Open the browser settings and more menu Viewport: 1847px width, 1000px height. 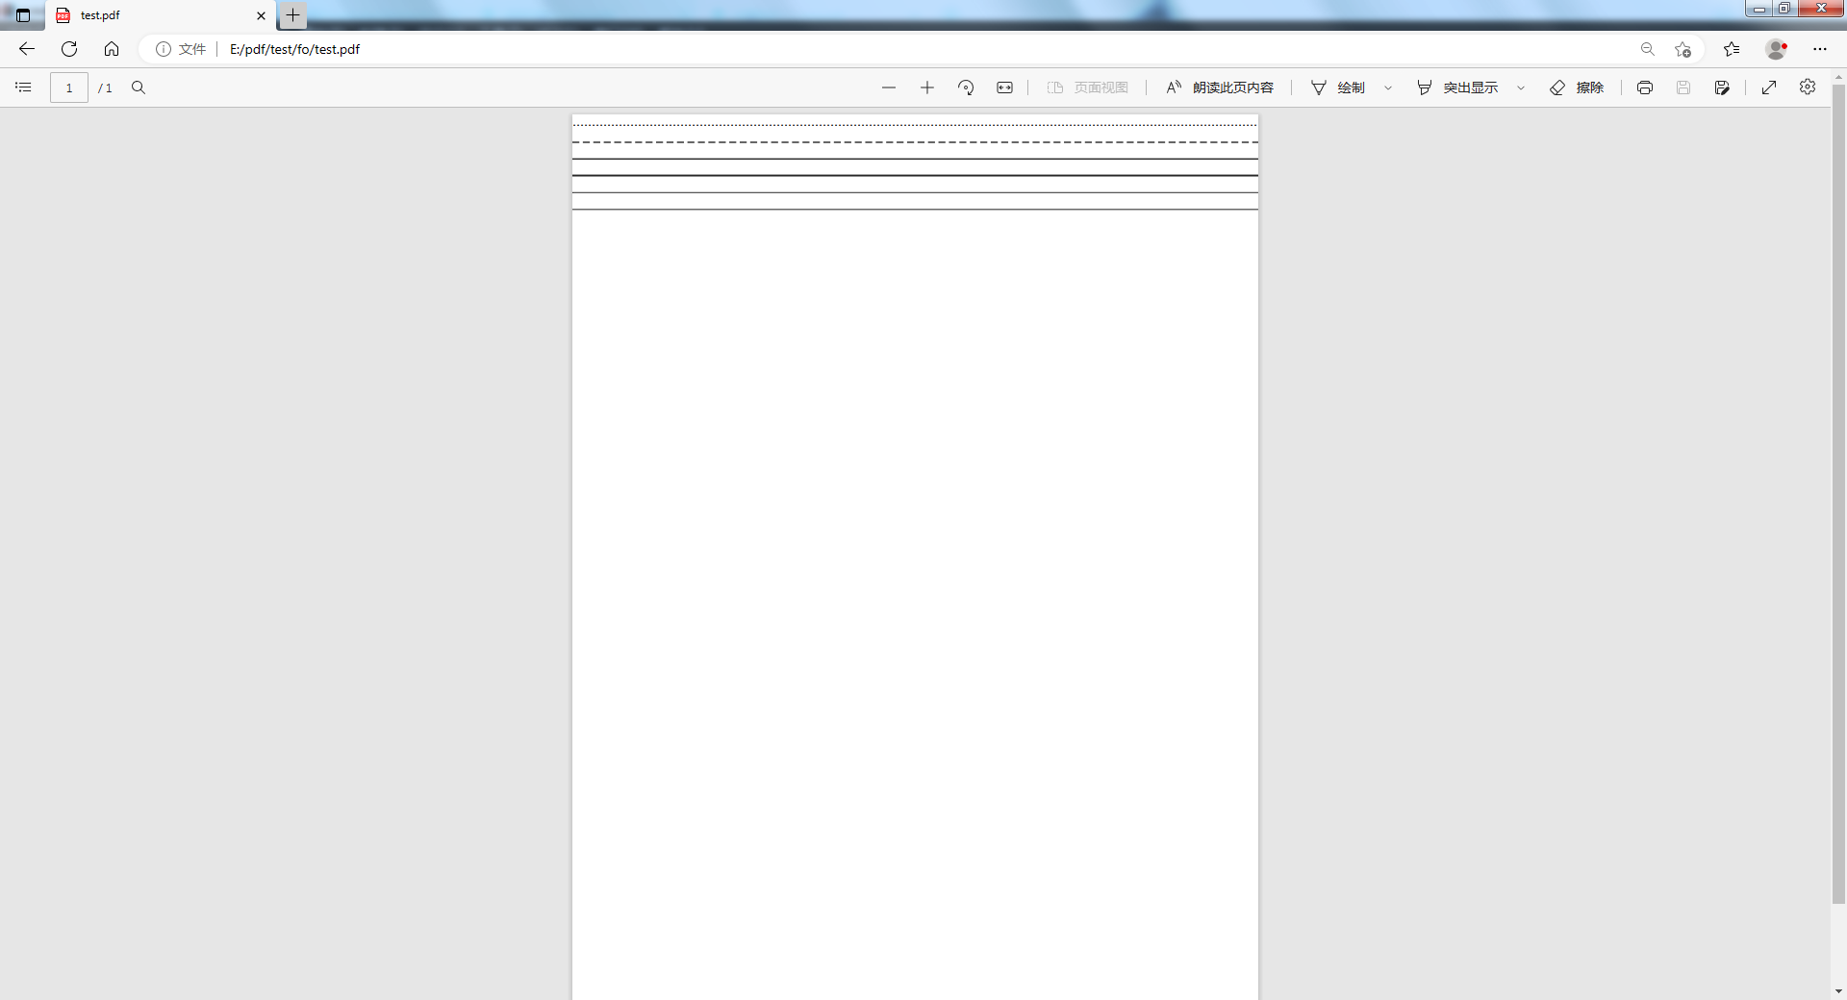(x=1819, y=49)
